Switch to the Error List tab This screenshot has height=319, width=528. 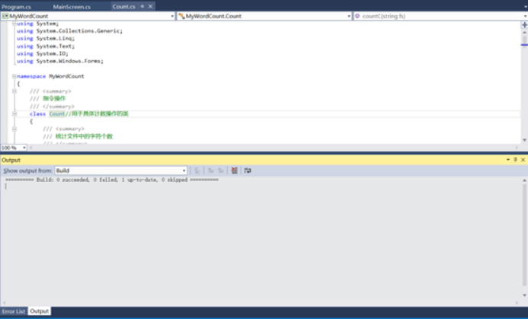14,311
